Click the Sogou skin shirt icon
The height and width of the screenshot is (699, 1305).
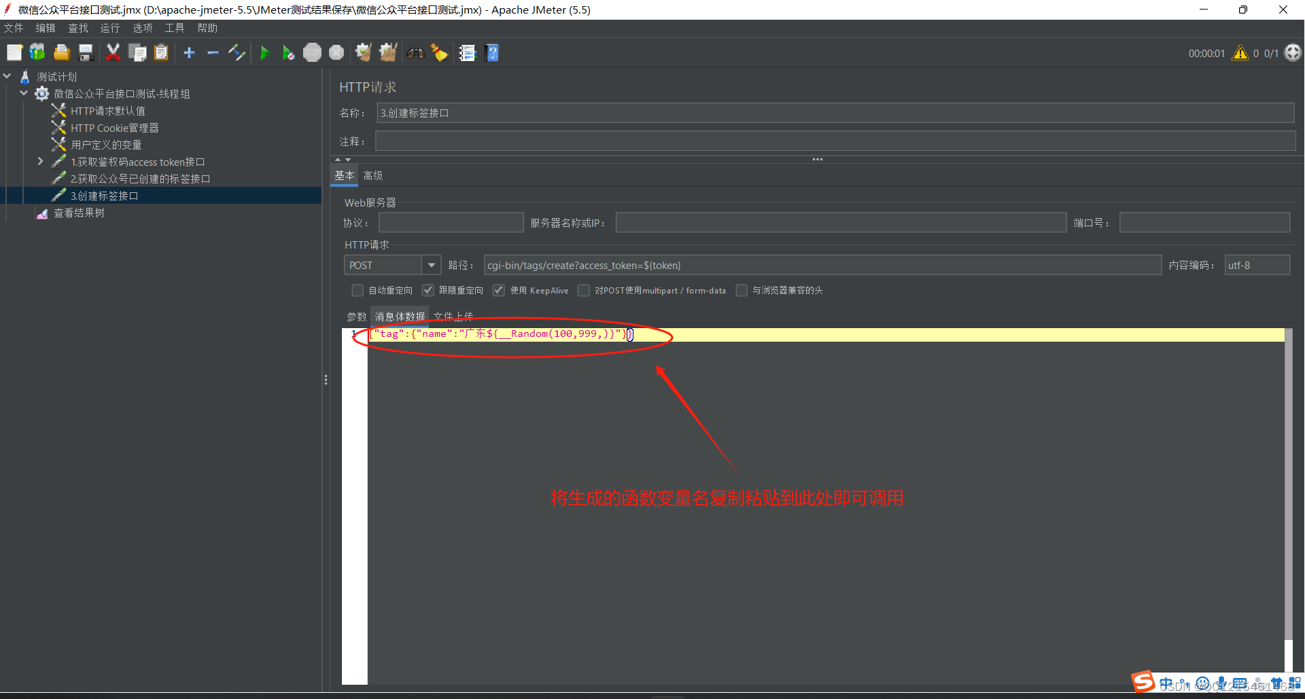(1276, 683)
